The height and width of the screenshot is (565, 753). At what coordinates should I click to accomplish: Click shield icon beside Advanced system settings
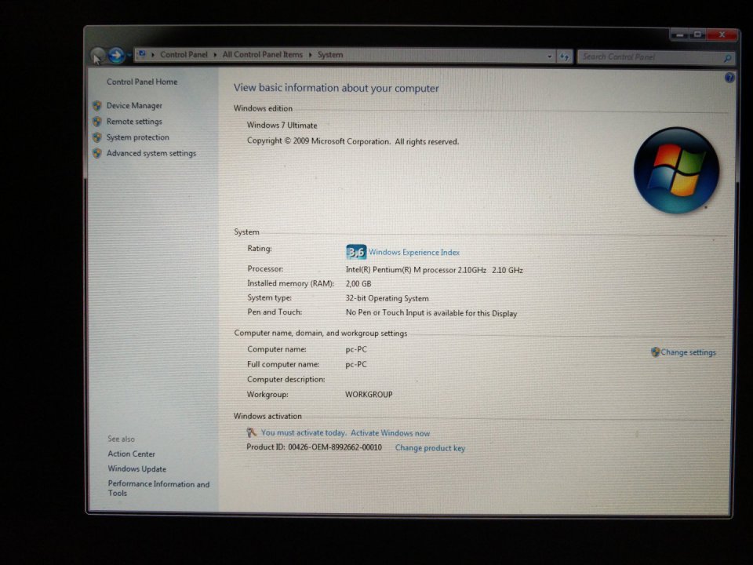[x=97, y=153]
